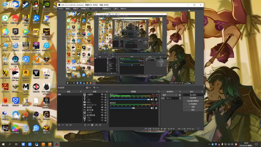Viewport: 261px width, 147px height.
Task: Open 帮助(H) Help menu
Action: (123, 9)
